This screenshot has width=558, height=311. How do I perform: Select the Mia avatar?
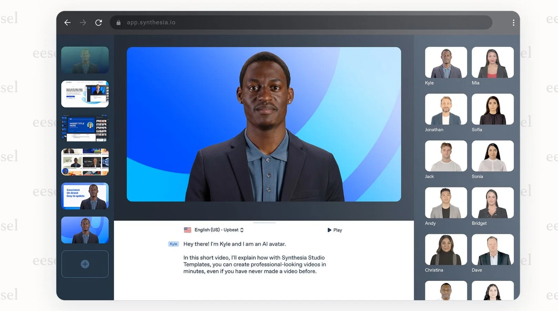[493, 63]
